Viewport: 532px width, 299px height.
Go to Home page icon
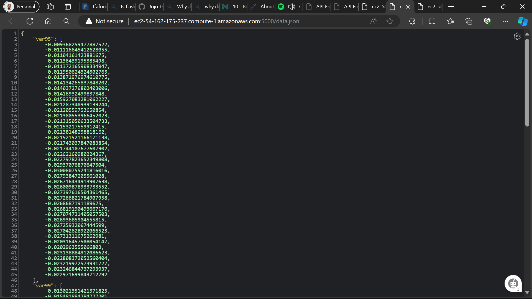[48, 21]
